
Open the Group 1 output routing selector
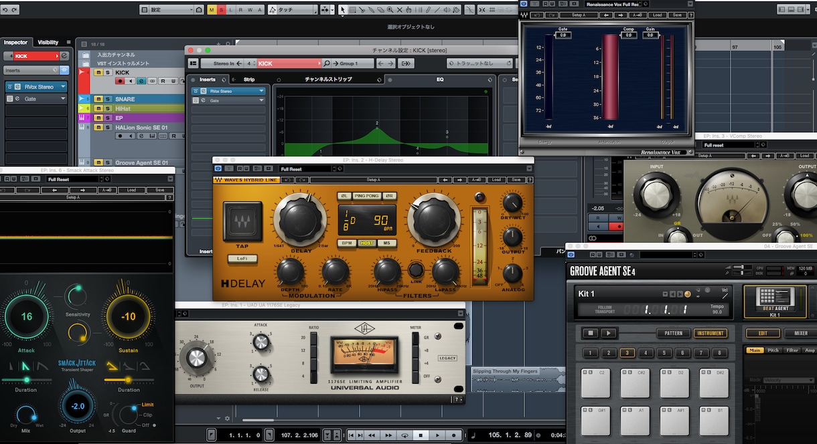tap(352, 63)
